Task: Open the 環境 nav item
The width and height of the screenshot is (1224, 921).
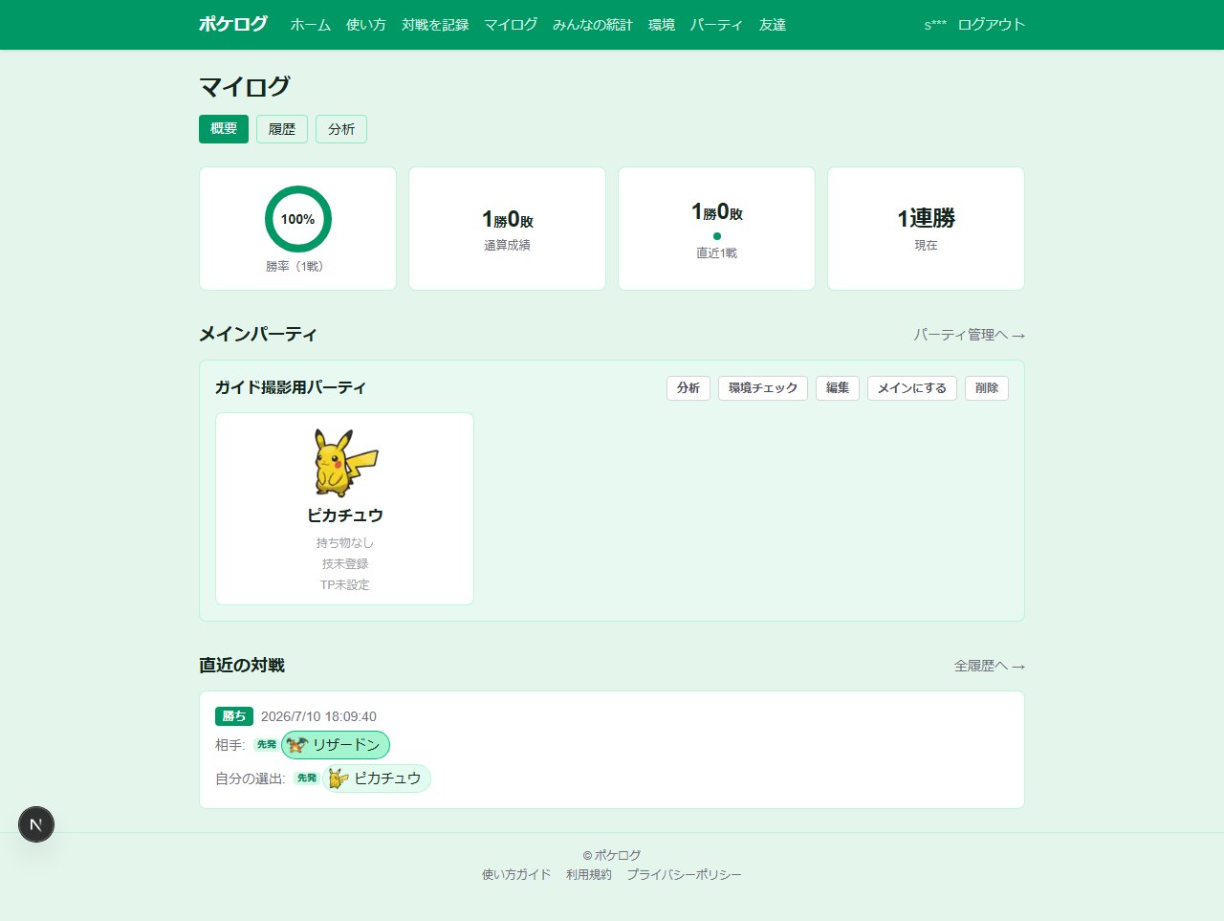Action: click(662, 25)
